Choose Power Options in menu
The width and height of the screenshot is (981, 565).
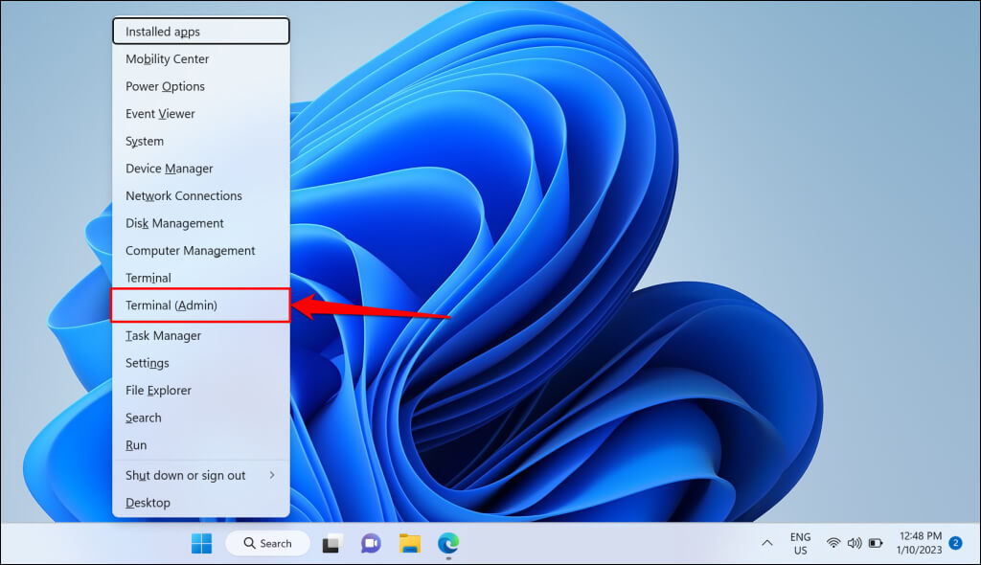201,86
